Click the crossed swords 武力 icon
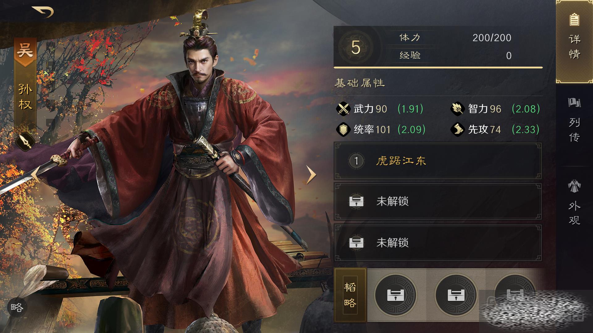The height and width of the screenshot is (333, 593). (x=343, y=109)
